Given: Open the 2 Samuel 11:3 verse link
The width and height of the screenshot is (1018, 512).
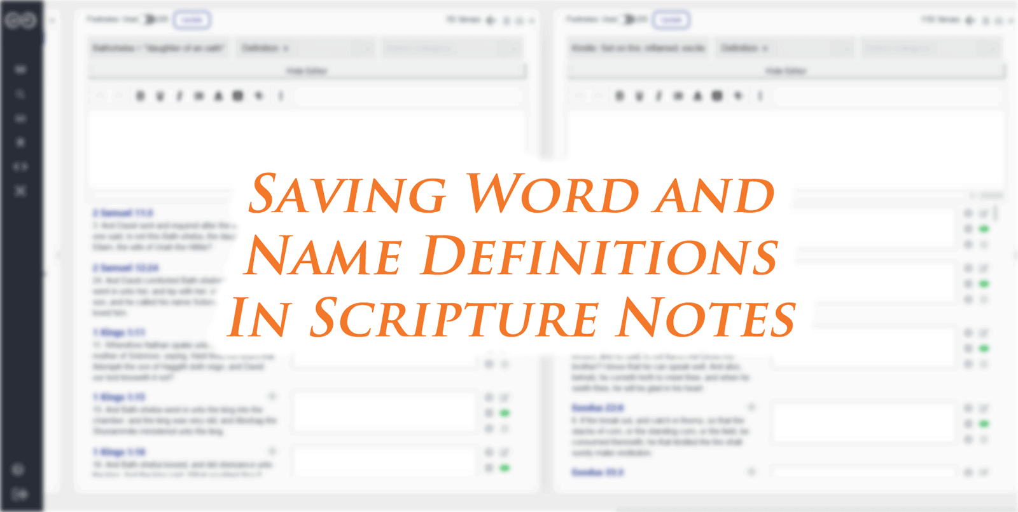Looking at the screenshot, I should pos(123,213).
